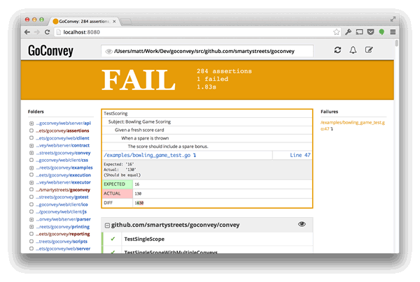Click the refresh tests icon in GoConvey header

(x=337, y=50)
